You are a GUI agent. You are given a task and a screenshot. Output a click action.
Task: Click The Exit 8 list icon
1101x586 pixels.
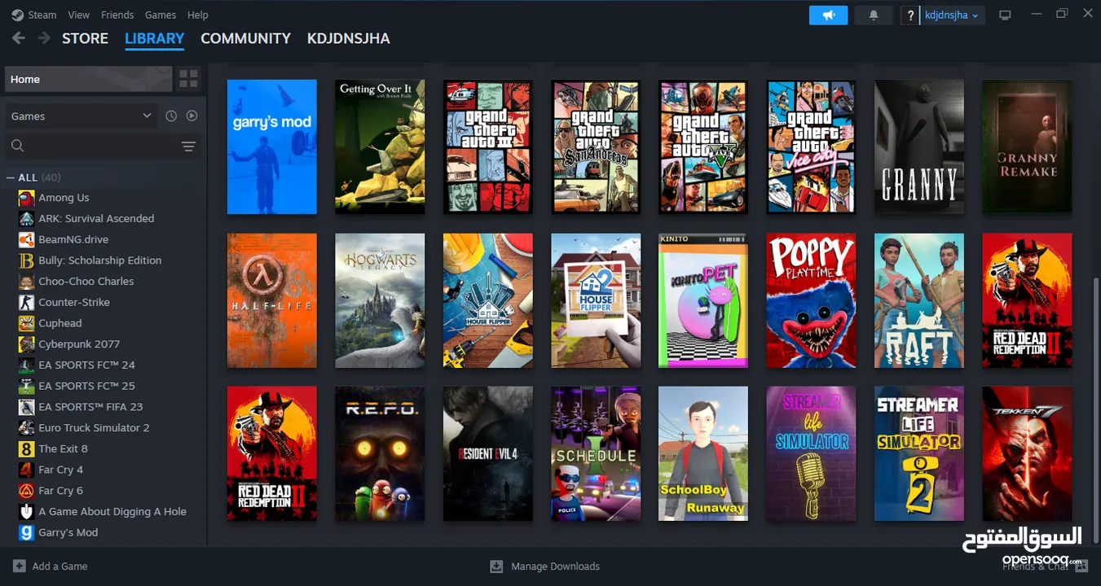pos(26,448)
